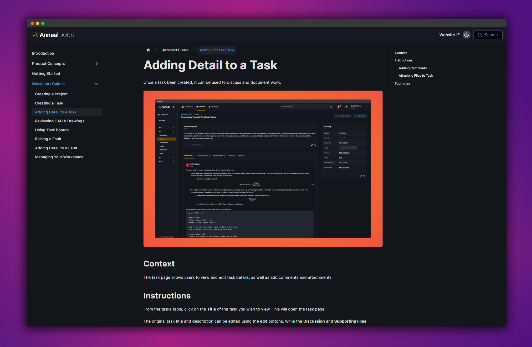Open Adding Detail to a Fault guide
This screenshot has width=532, height=347.
(56, 148)
